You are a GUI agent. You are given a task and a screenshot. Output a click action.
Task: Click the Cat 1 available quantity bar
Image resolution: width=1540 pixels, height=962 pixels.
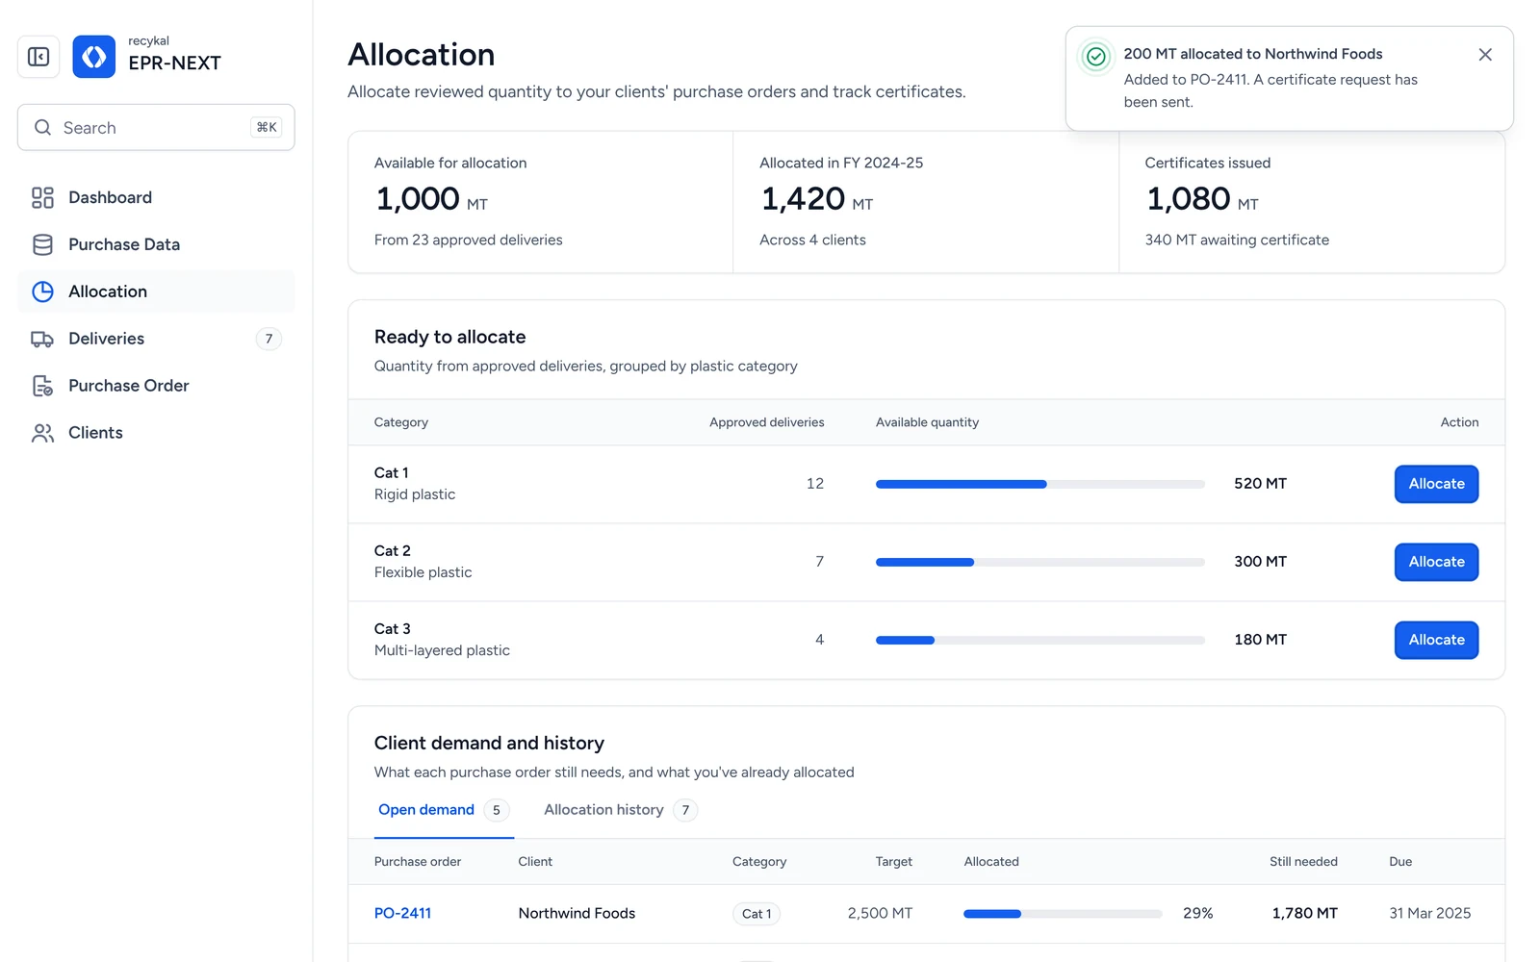click(x=1040, y=484)
